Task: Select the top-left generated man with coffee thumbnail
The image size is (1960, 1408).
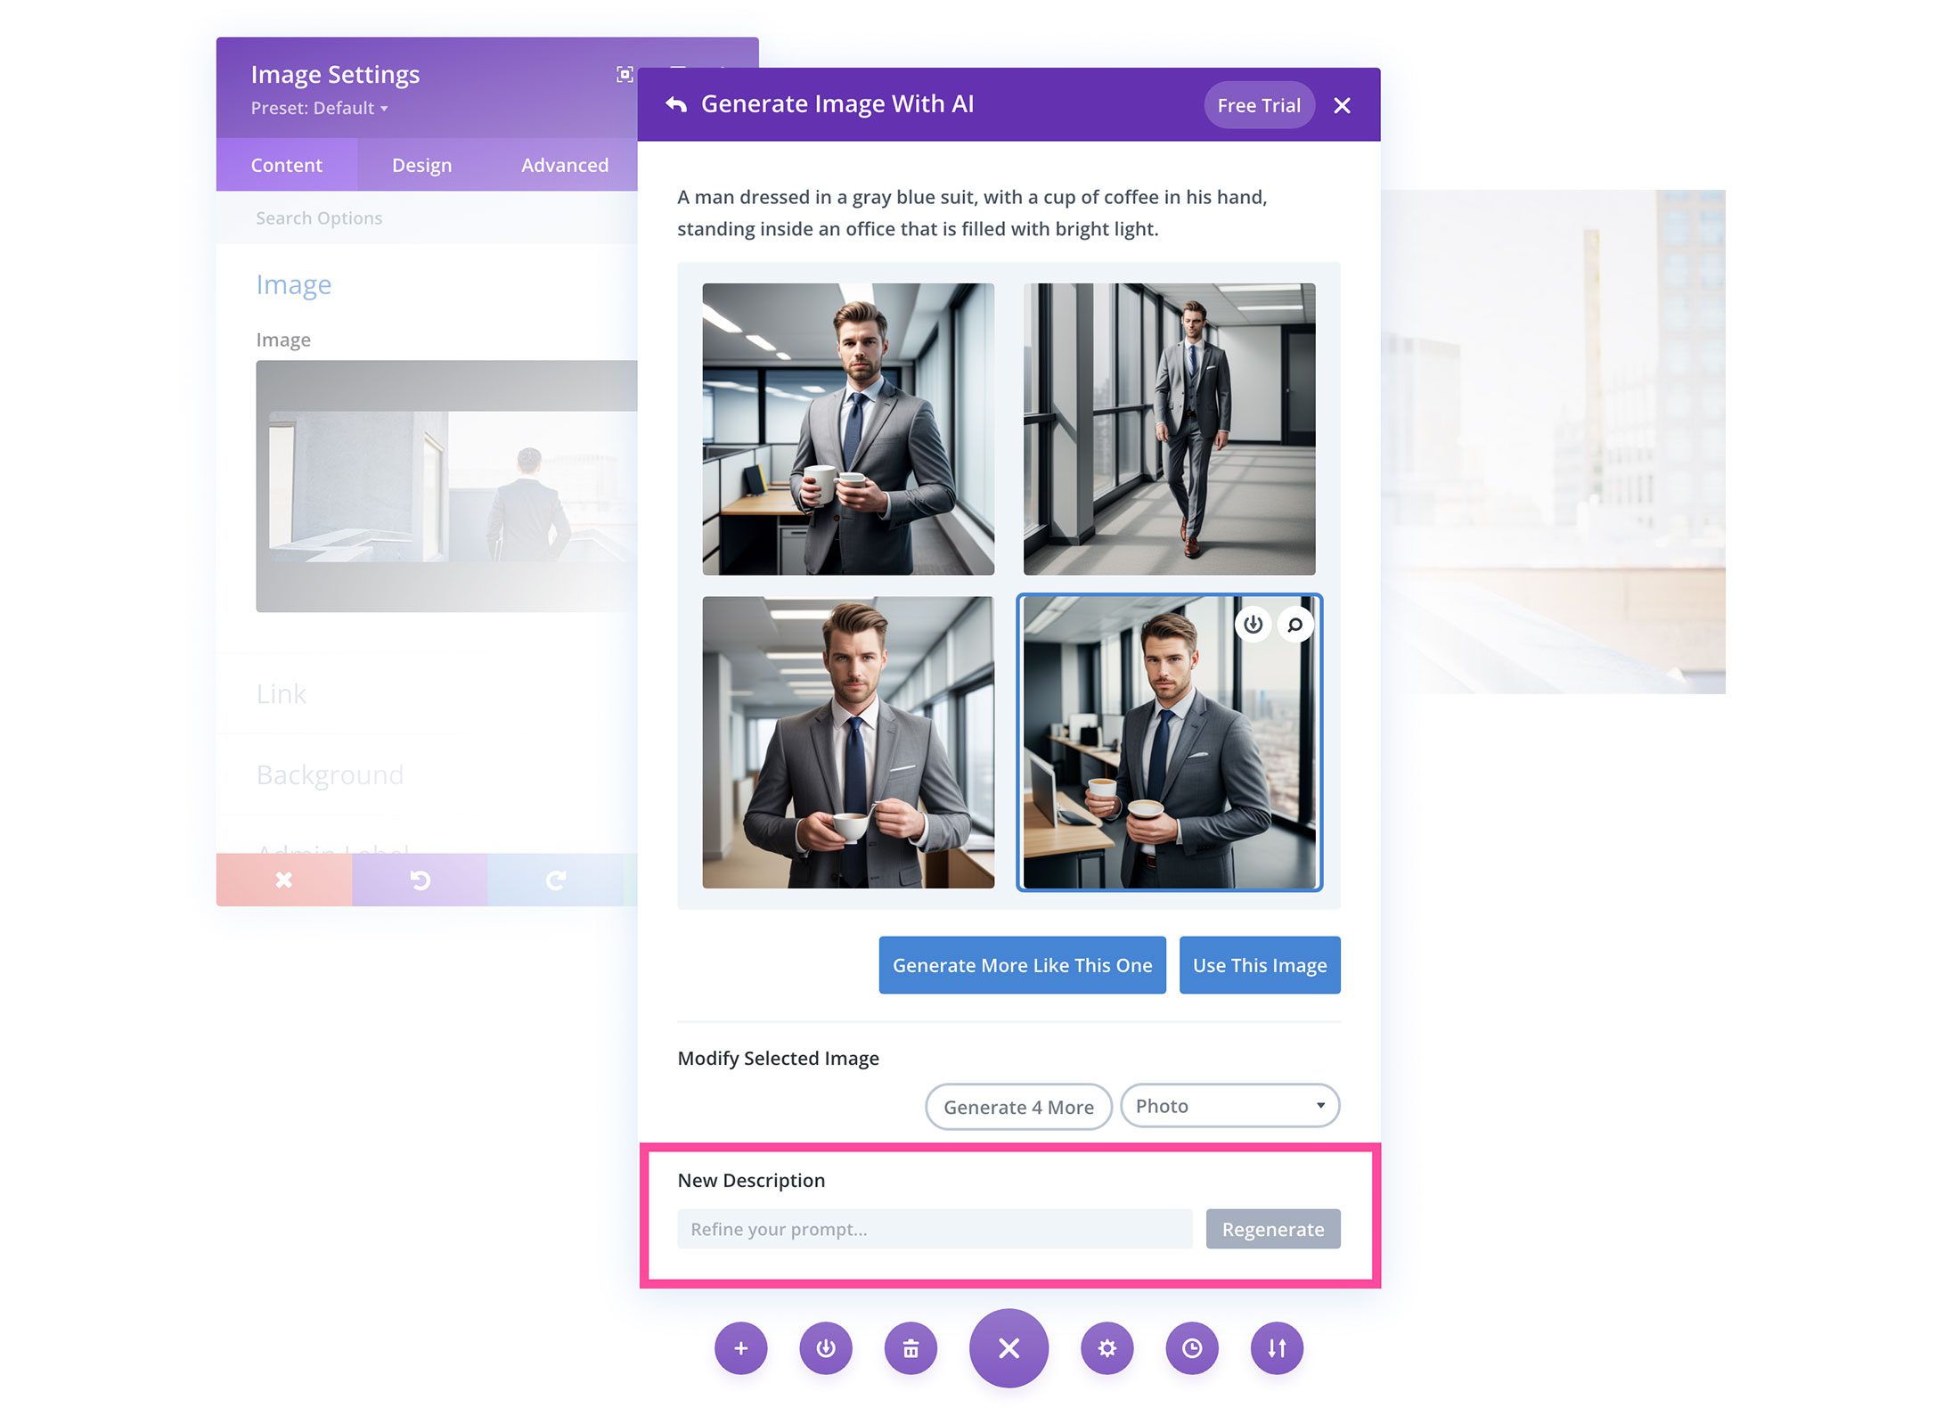Action: (x=849, y=428)
